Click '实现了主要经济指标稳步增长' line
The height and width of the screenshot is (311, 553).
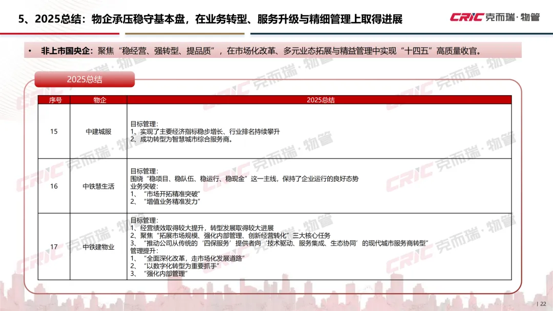pos(205,132)
